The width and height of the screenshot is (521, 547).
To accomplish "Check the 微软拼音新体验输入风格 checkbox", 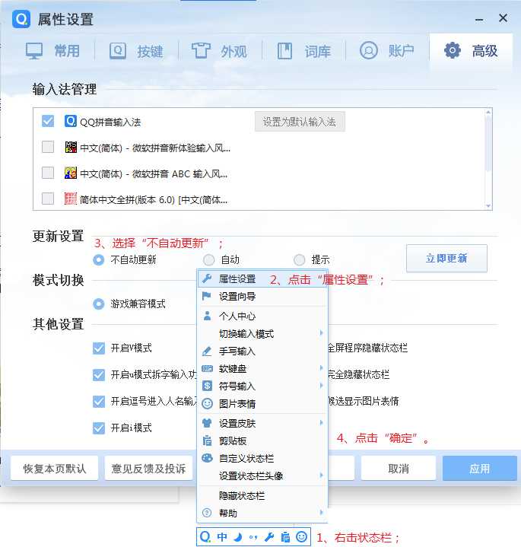I will (x=48, y=147).
